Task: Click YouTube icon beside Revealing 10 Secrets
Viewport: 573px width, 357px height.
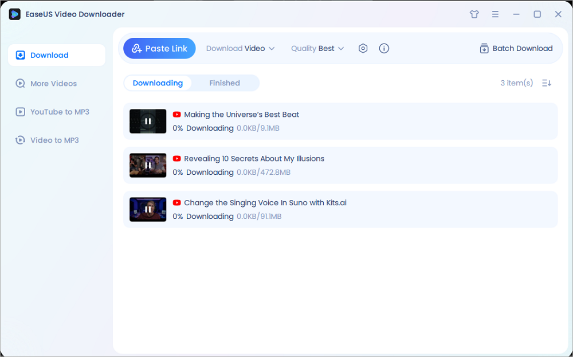Action: (x=177, y=159)
